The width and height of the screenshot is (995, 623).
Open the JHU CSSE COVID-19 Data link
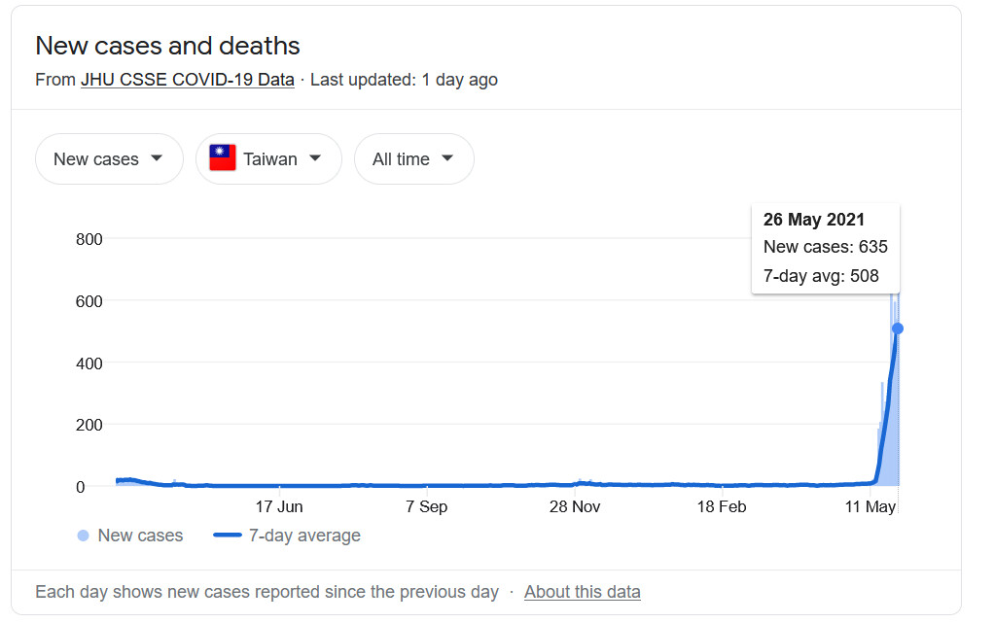pyautogui.click(x=187, y=80)
